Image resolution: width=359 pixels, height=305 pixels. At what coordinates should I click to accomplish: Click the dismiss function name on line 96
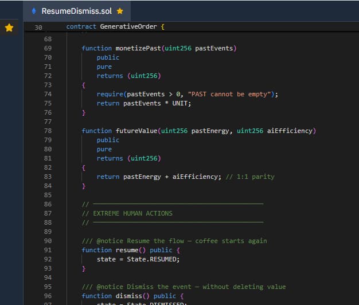(128, 296)
